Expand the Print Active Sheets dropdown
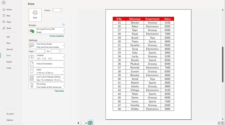Image resolution: width=225 pixels, height=125 pixels. [x=47, y=46]
